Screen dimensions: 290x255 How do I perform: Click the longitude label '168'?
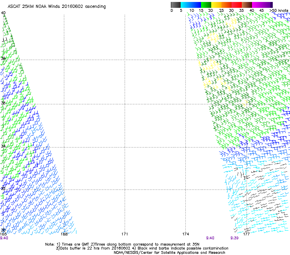64,234
